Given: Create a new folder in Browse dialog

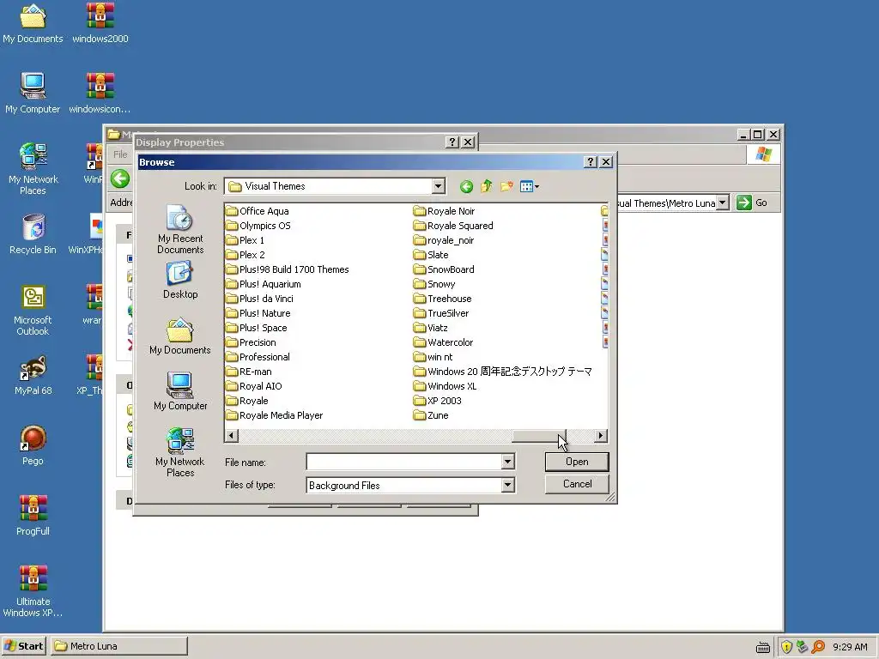Looking at the screenshot, I should 506,186.
